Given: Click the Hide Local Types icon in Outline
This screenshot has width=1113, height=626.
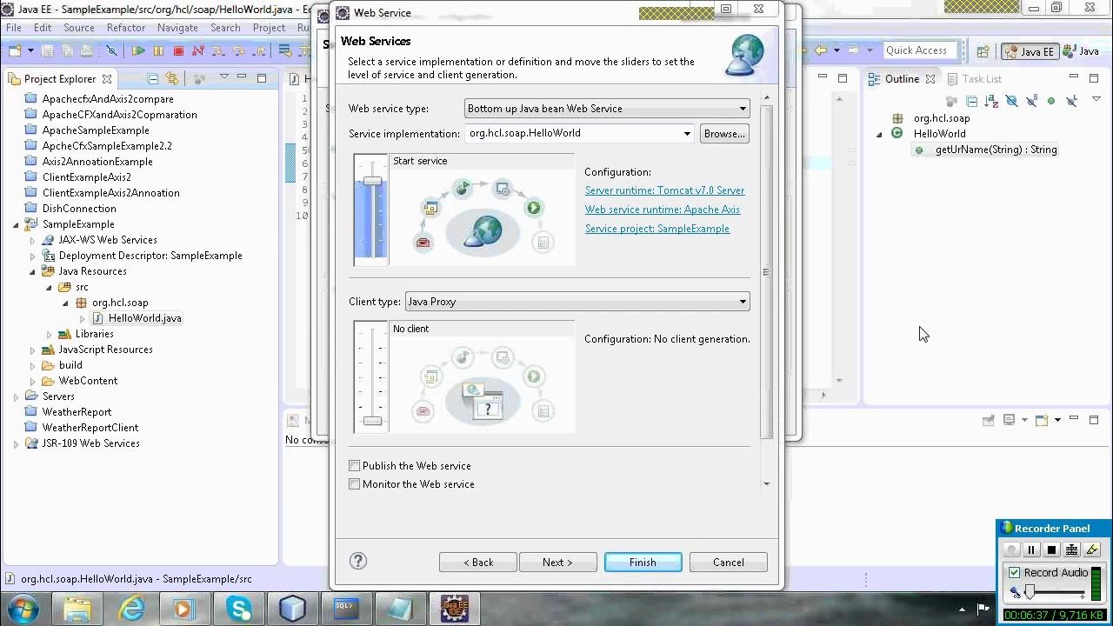Looking at the screenshot, I should click(1071, 102).
